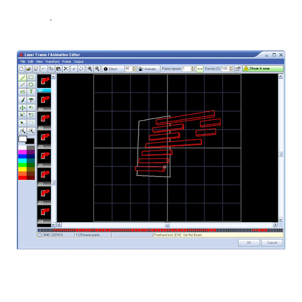The height and width of the screenshot is (302, 302).
Task: Open the Output menu
Action: pos(79,62)
